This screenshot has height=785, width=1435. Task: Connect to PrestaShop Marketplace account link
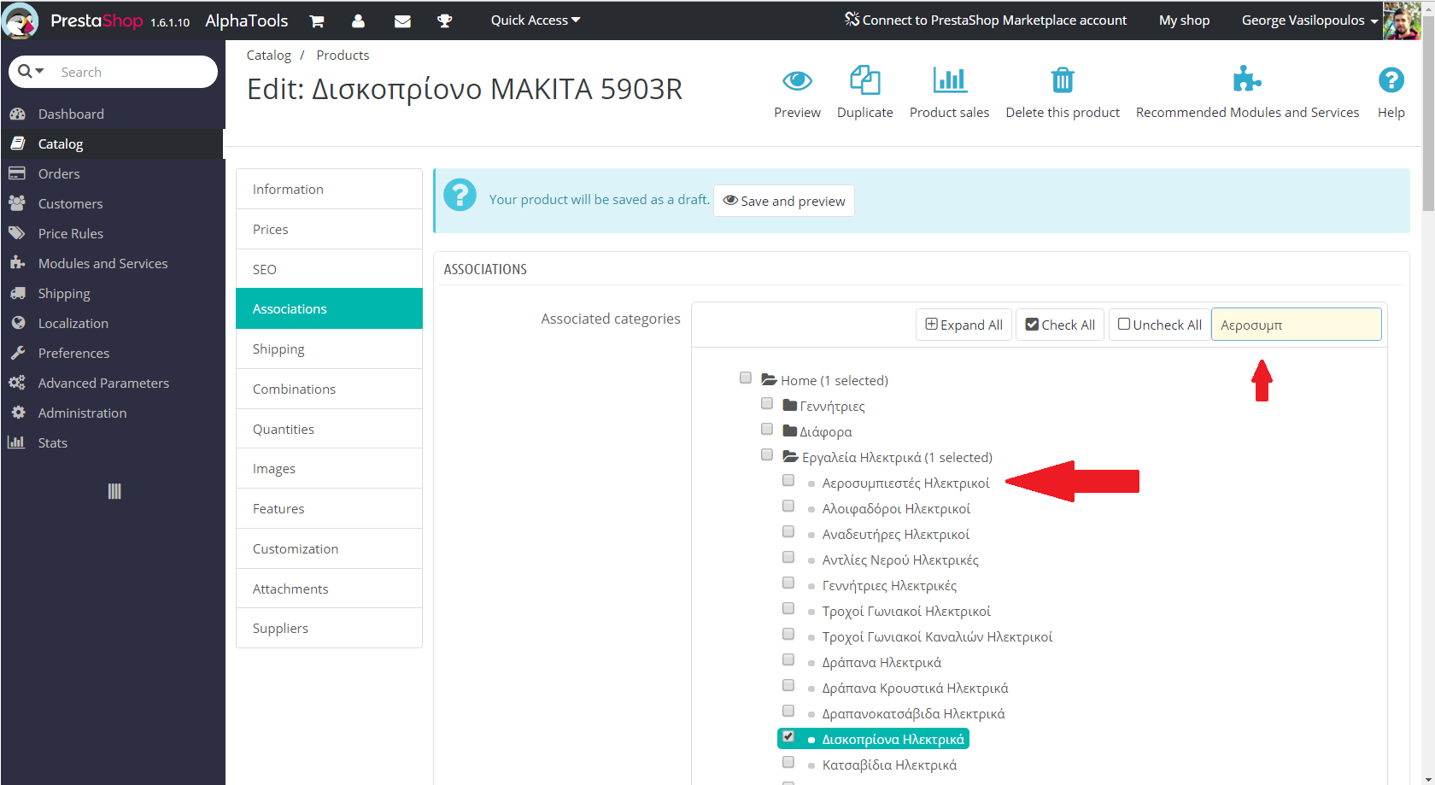click(986, 21)
